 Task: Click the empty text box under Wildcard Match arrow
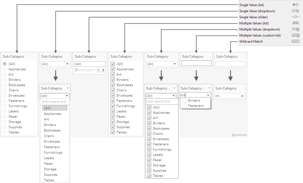point(230,64)
